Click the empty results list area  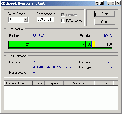point(61,98)
